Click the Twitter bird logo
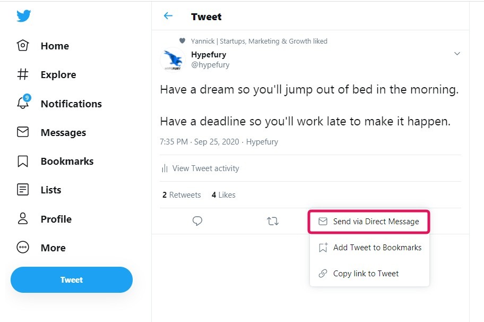The image size is (484, 322). point(23,16)
